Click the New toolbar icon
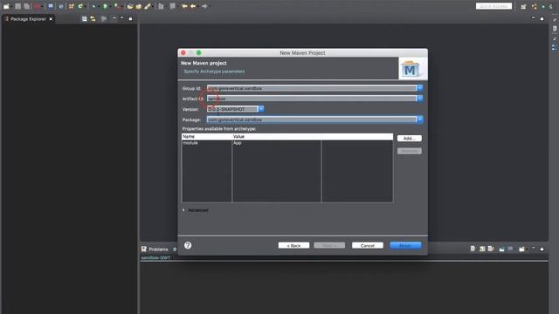The height and width of the screenshot is (314, 559). tap(6, 6)
